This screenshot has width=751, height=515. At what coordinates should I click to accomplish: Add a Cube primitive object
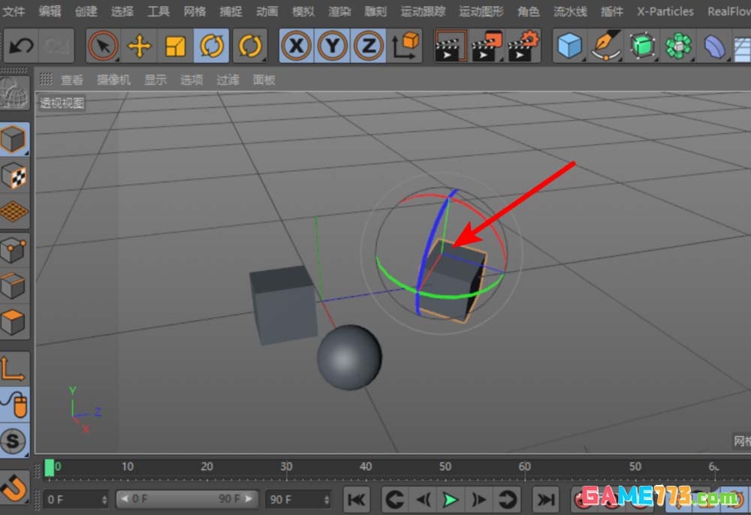[x=570, y=47]
